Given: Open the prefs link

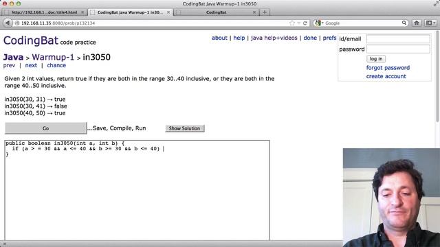Looking at the screenshot, I should click(329, 38).
